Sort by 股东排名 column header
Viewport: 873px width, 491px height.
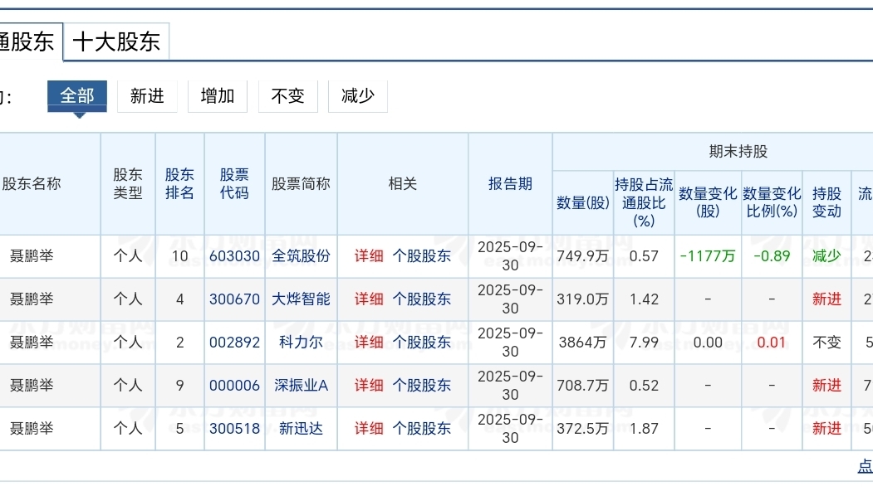(x=179, y=184)
